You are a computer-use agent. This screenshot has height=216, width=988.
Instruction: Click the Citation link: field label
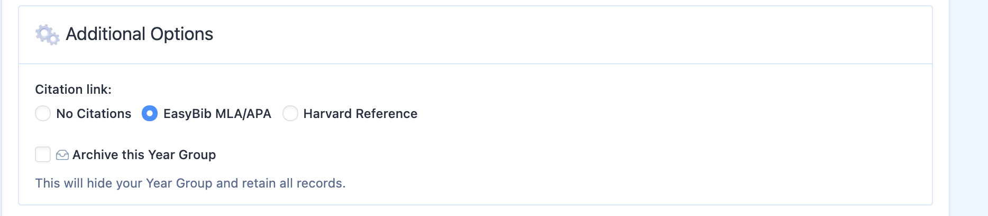[73, 90]
